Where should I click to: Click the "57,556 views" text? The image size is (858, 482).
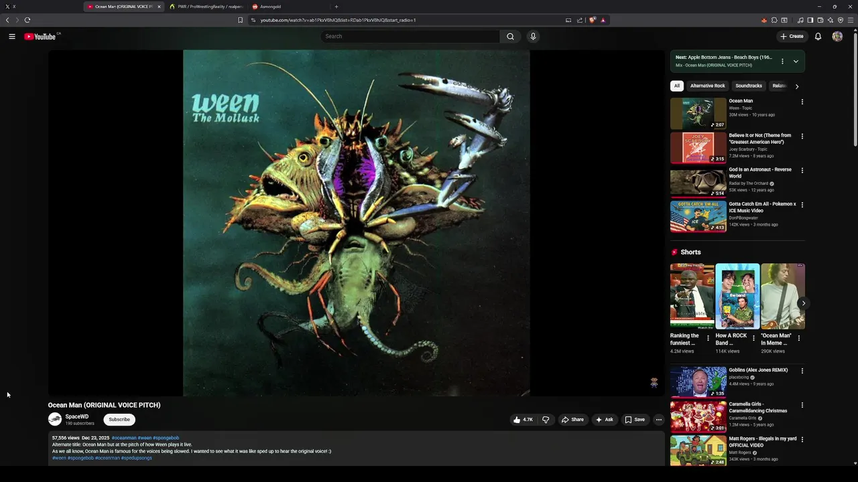point(66,438)
